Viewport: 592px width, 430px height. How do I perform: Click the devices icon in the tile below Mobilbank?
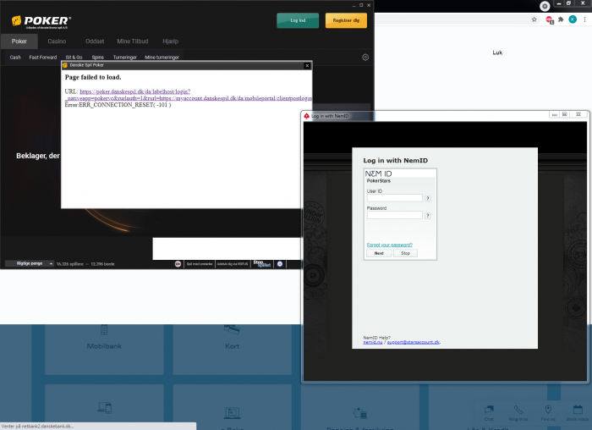coord(105,408)
